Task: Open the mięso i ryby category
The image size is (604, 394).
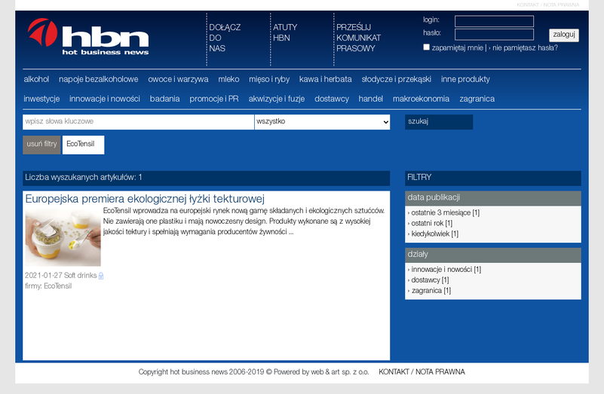Action: click(269, 79)
